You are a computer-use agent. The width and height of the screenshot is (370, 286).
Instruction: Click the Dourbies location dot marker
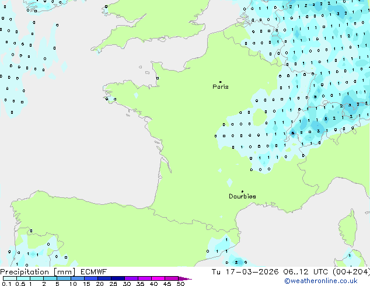(x=242, y=191)
